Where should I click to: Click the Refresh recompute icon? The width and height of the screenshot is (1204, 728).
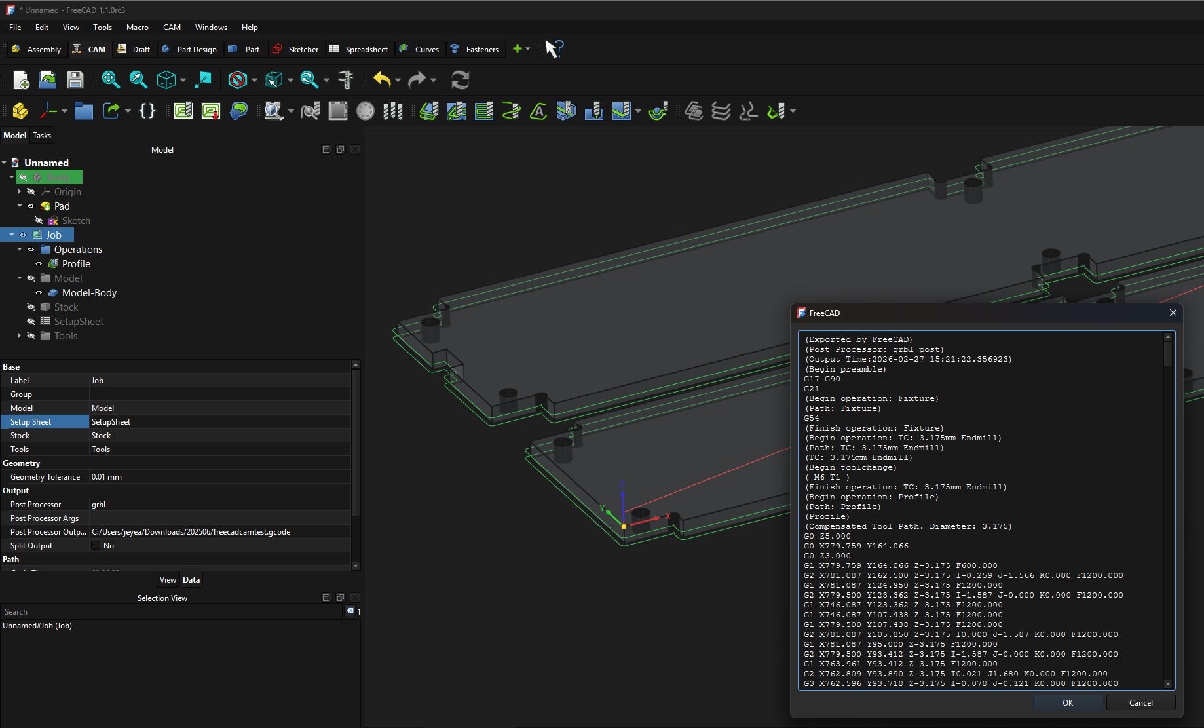pyautogui.click(x=460, y=80)
